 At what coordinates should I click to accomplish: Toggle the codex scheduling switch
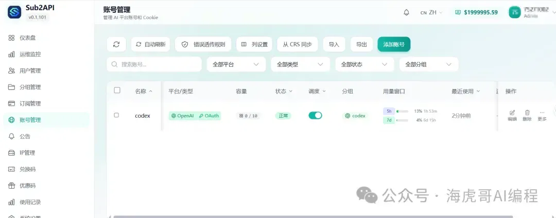[315, 115]
